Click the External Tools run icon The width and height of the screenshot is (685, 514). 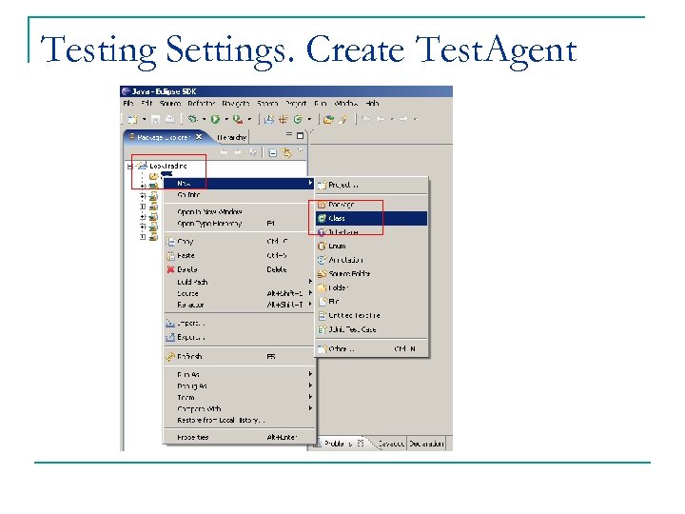(238, 119)
